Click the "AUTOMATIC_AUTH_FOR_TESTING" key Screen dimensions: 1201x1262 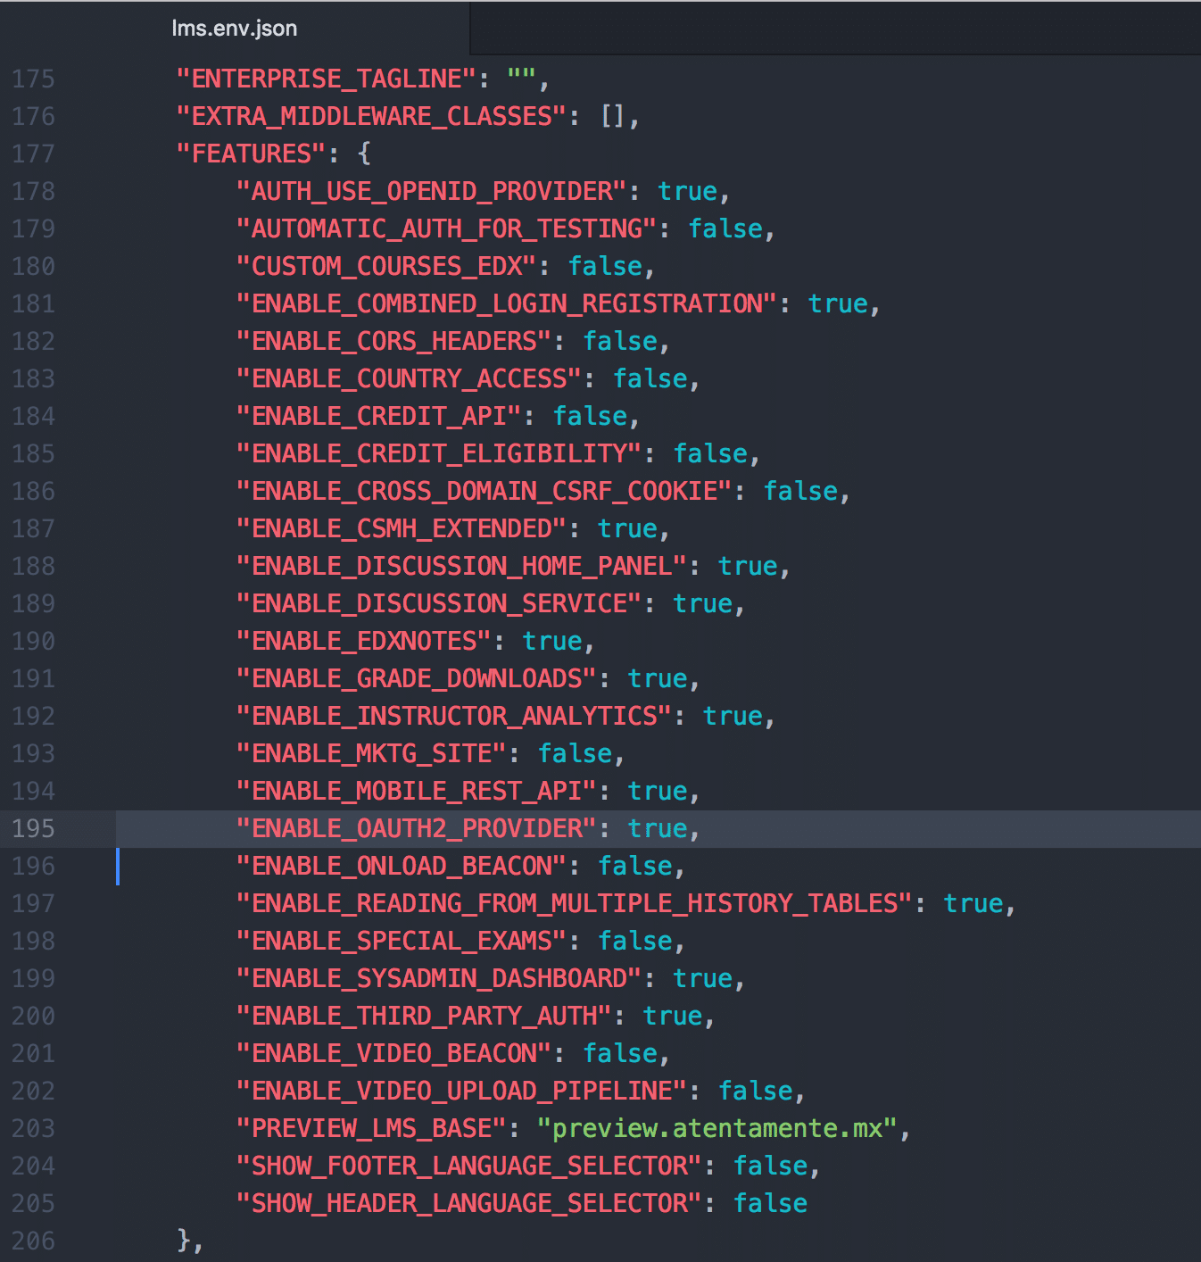tap(448, 228)
